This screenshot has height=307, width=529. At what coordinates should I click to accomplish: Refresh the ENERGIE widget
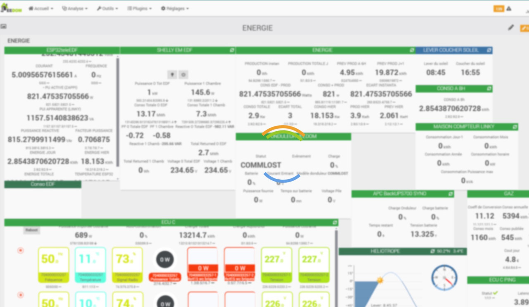click(412, 50)
